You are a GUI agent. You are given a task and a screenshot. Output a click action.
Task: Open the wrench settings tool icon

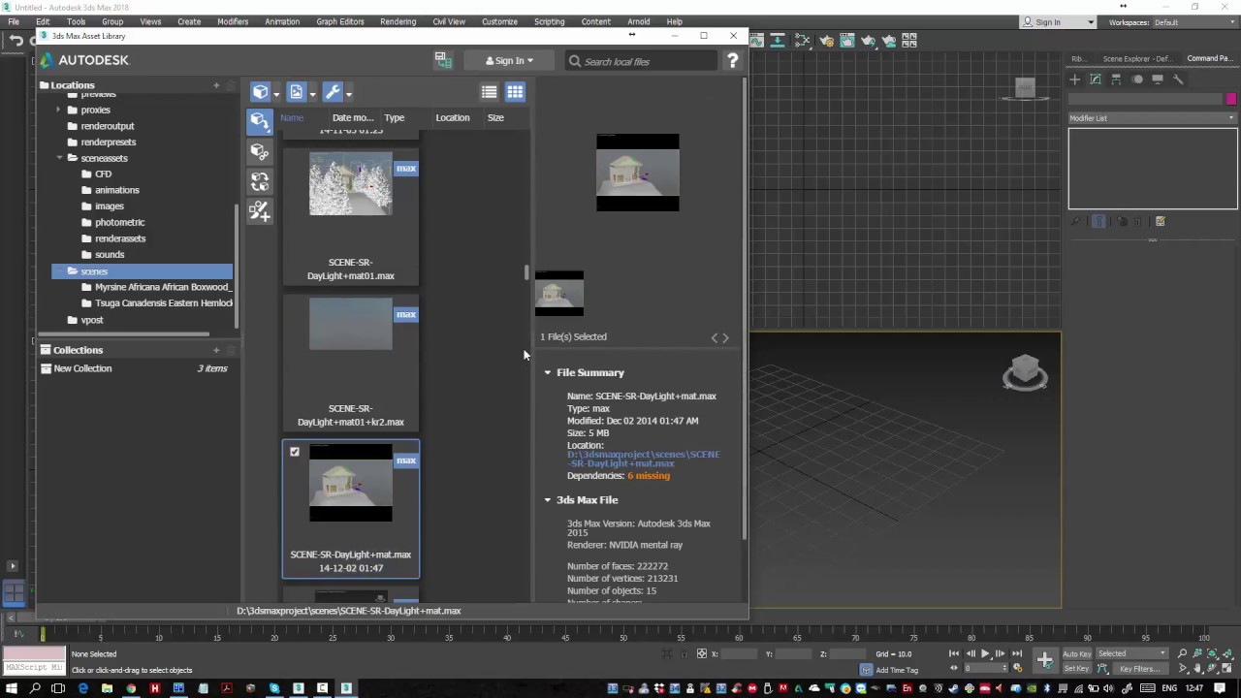333,92
